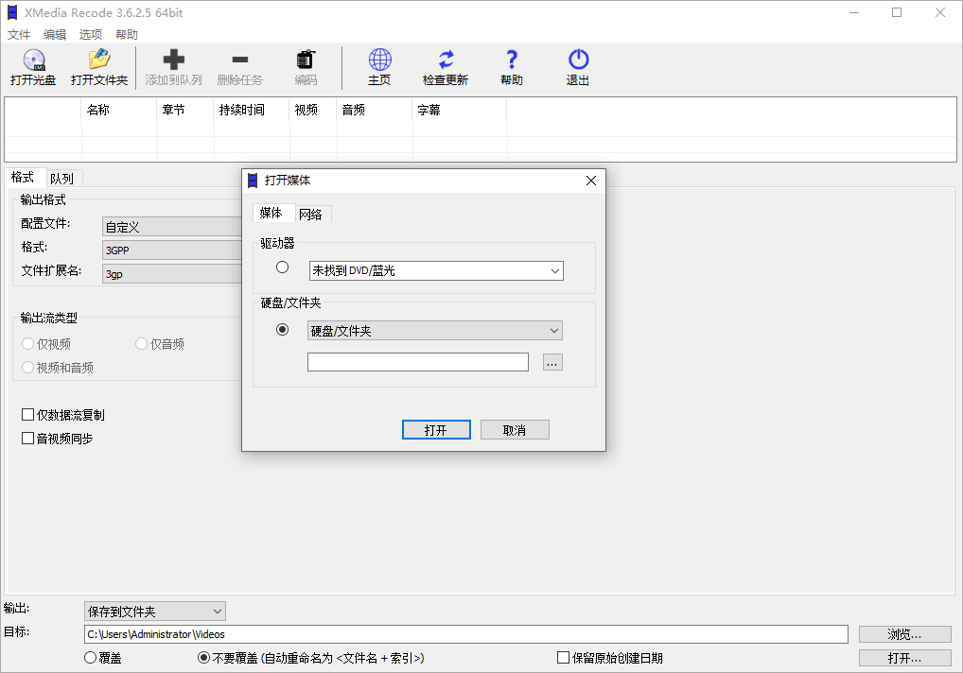Open the 主页 (Home) icon
963x673 pixels.
coord(378,66)
